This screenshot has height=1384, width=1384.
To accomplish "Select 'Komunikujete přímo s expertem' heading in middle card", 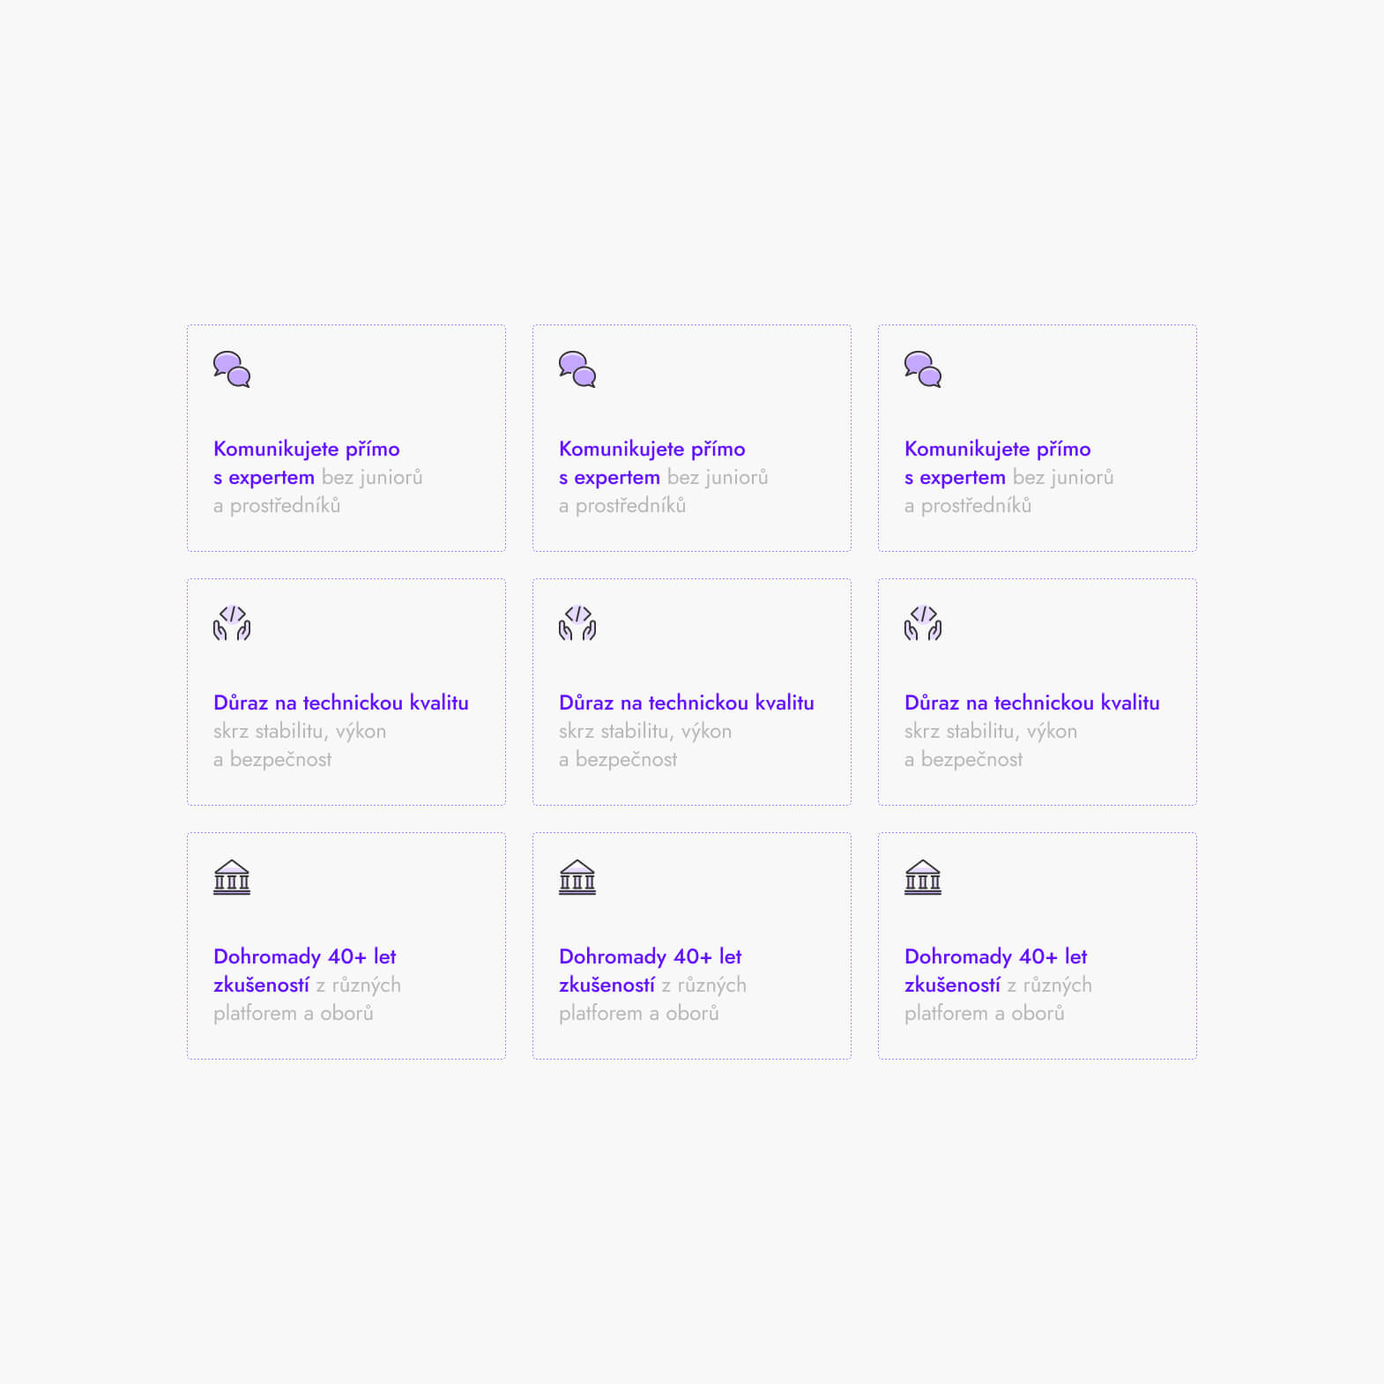I will coord(652,463).
